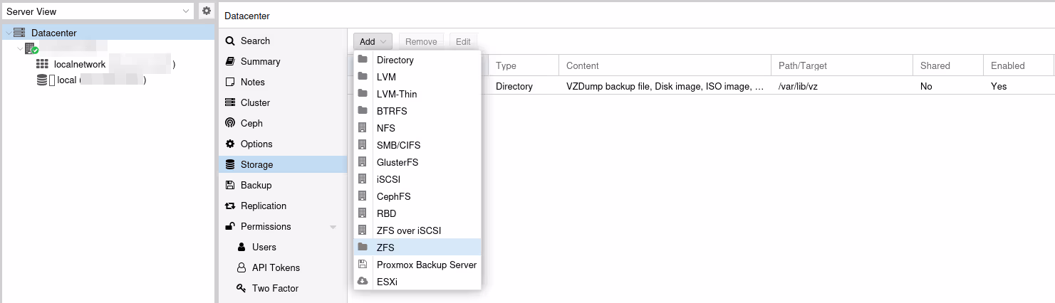Collapse the Datacenter tree node
Viewport: 1055px width, 303px height.
(8, 33)
